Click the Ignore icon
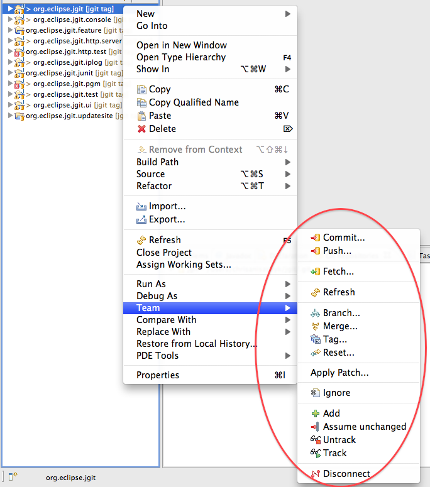This screenshot has width=430, height=487. [315, 393]
